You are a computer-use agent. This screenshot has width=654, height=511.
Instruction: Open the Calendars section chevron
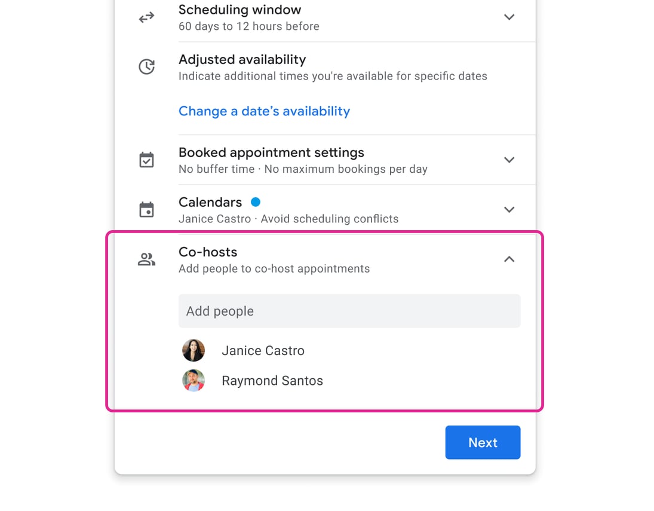coord(509,209)
